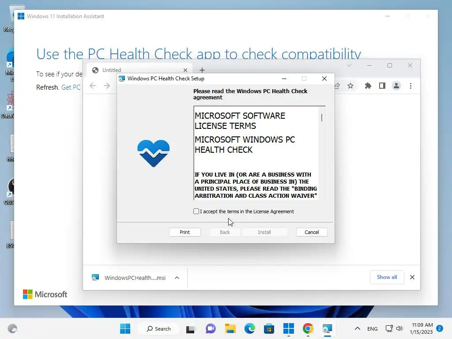This screenshot has width=452, height=339.
Task: Click Show all downloads button
Action: (x=387, y=277)
